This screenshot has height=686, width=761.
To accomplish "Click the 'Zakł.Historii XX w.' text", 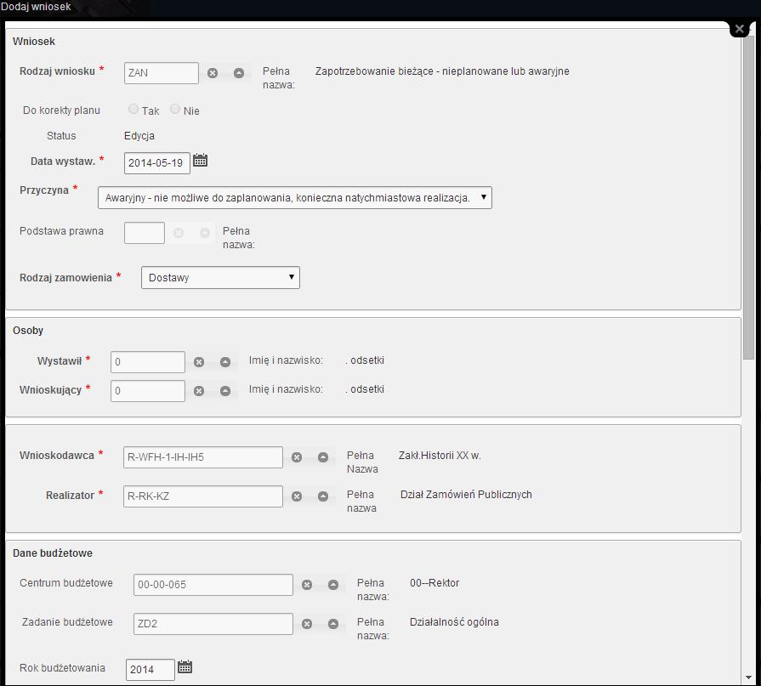I will (440, 456).
